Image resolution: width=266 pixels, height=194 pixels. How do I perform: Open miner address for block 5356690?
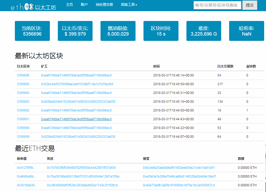(x=76, y=128)
